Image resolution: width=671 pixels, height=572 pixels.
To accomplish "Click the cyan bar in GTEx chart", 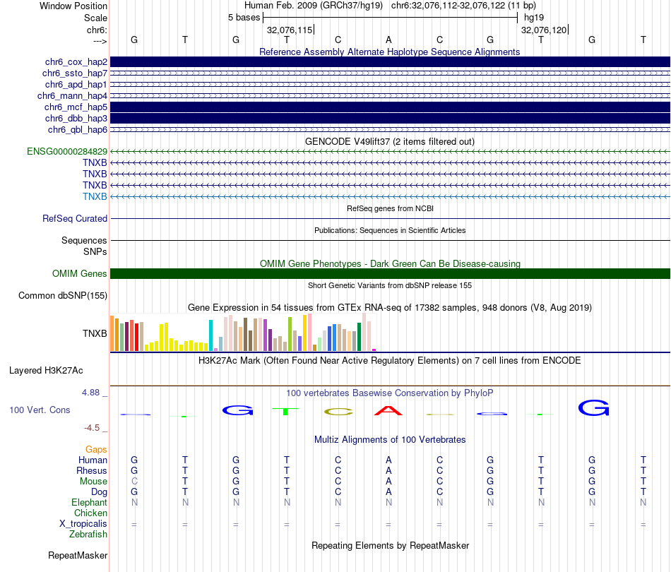I will (210, 335).
